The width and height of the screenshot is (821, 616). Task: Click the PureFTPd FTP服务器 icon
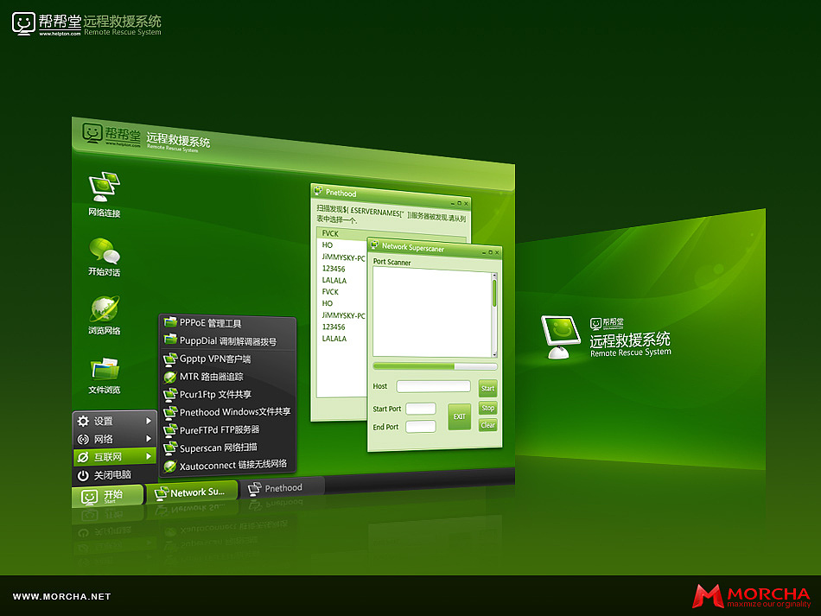tap(169, 430)
